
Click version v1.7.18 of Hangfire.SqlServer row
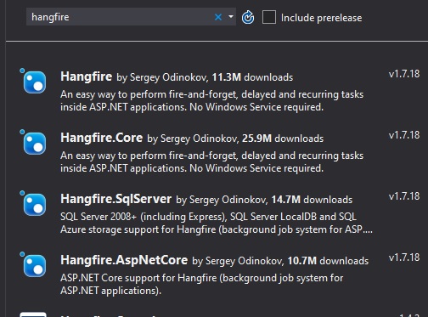404,196
